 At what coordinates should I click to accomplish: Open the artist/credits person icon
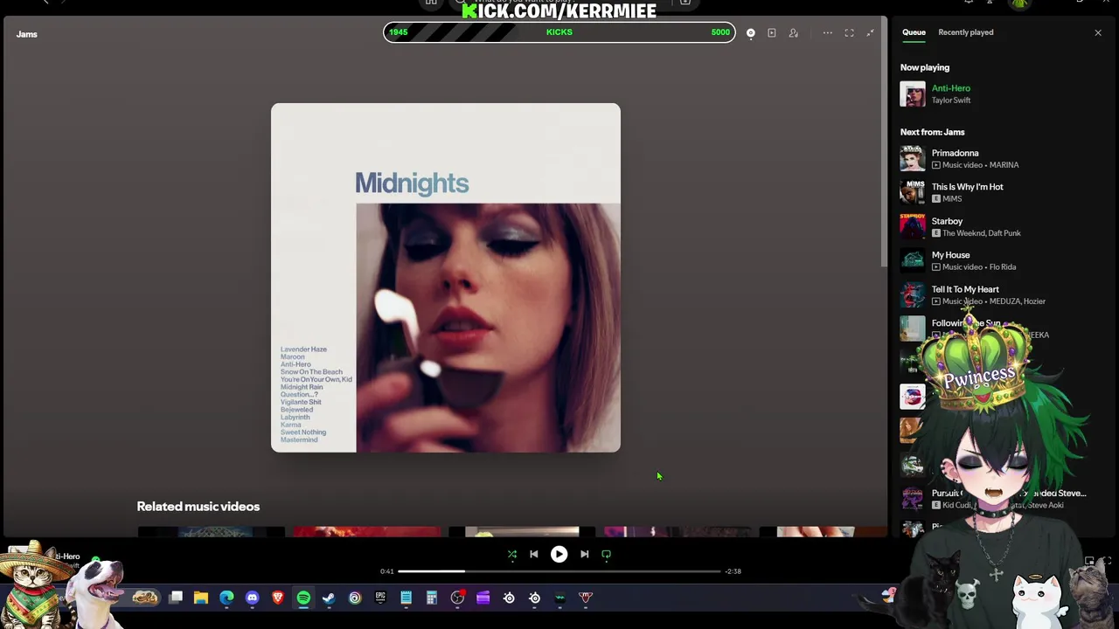[794, 33]
